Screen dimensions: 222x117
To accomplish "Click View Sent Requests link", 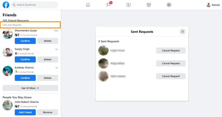I will tap(12, 25).
